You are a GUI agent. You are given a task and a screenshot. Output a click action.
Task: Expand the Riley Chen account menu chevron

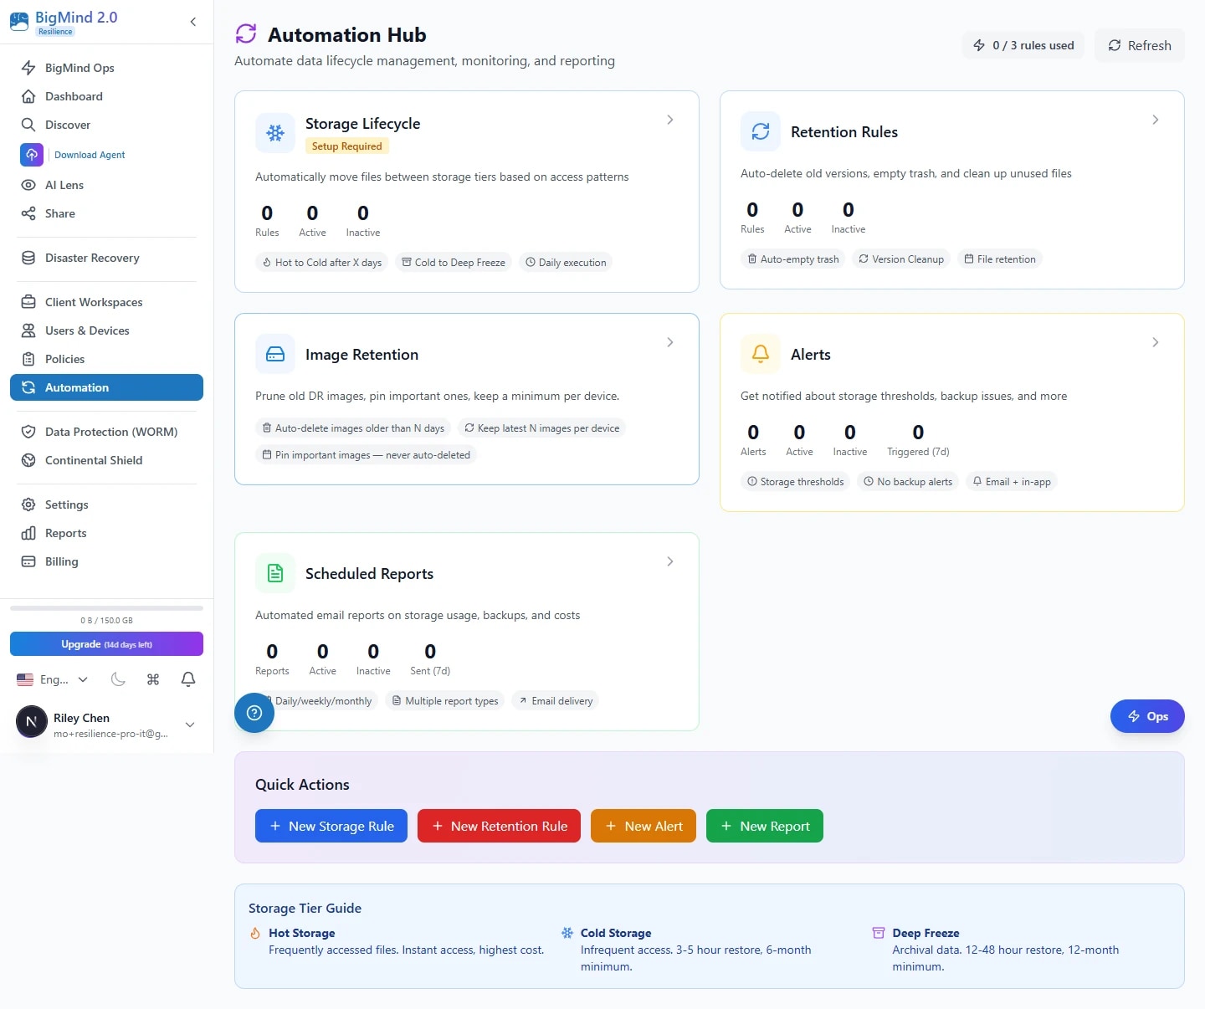pyautogui.click(x=190, y=725)
